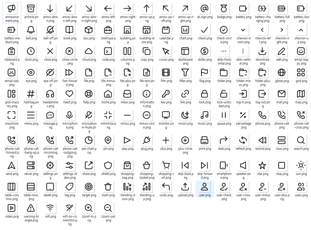Select the star.png icon
The image size is (311, 230).
pos(262,165)
